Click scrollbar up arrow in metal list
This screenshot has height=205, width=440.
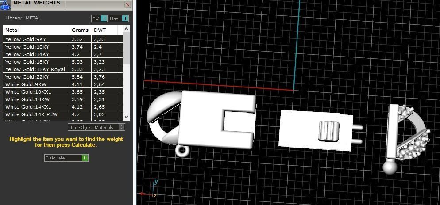pyautogui.click(x=127, y=29)
